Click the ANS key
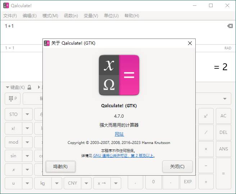This screenshot has width=236, height=194. coord(223,149)
